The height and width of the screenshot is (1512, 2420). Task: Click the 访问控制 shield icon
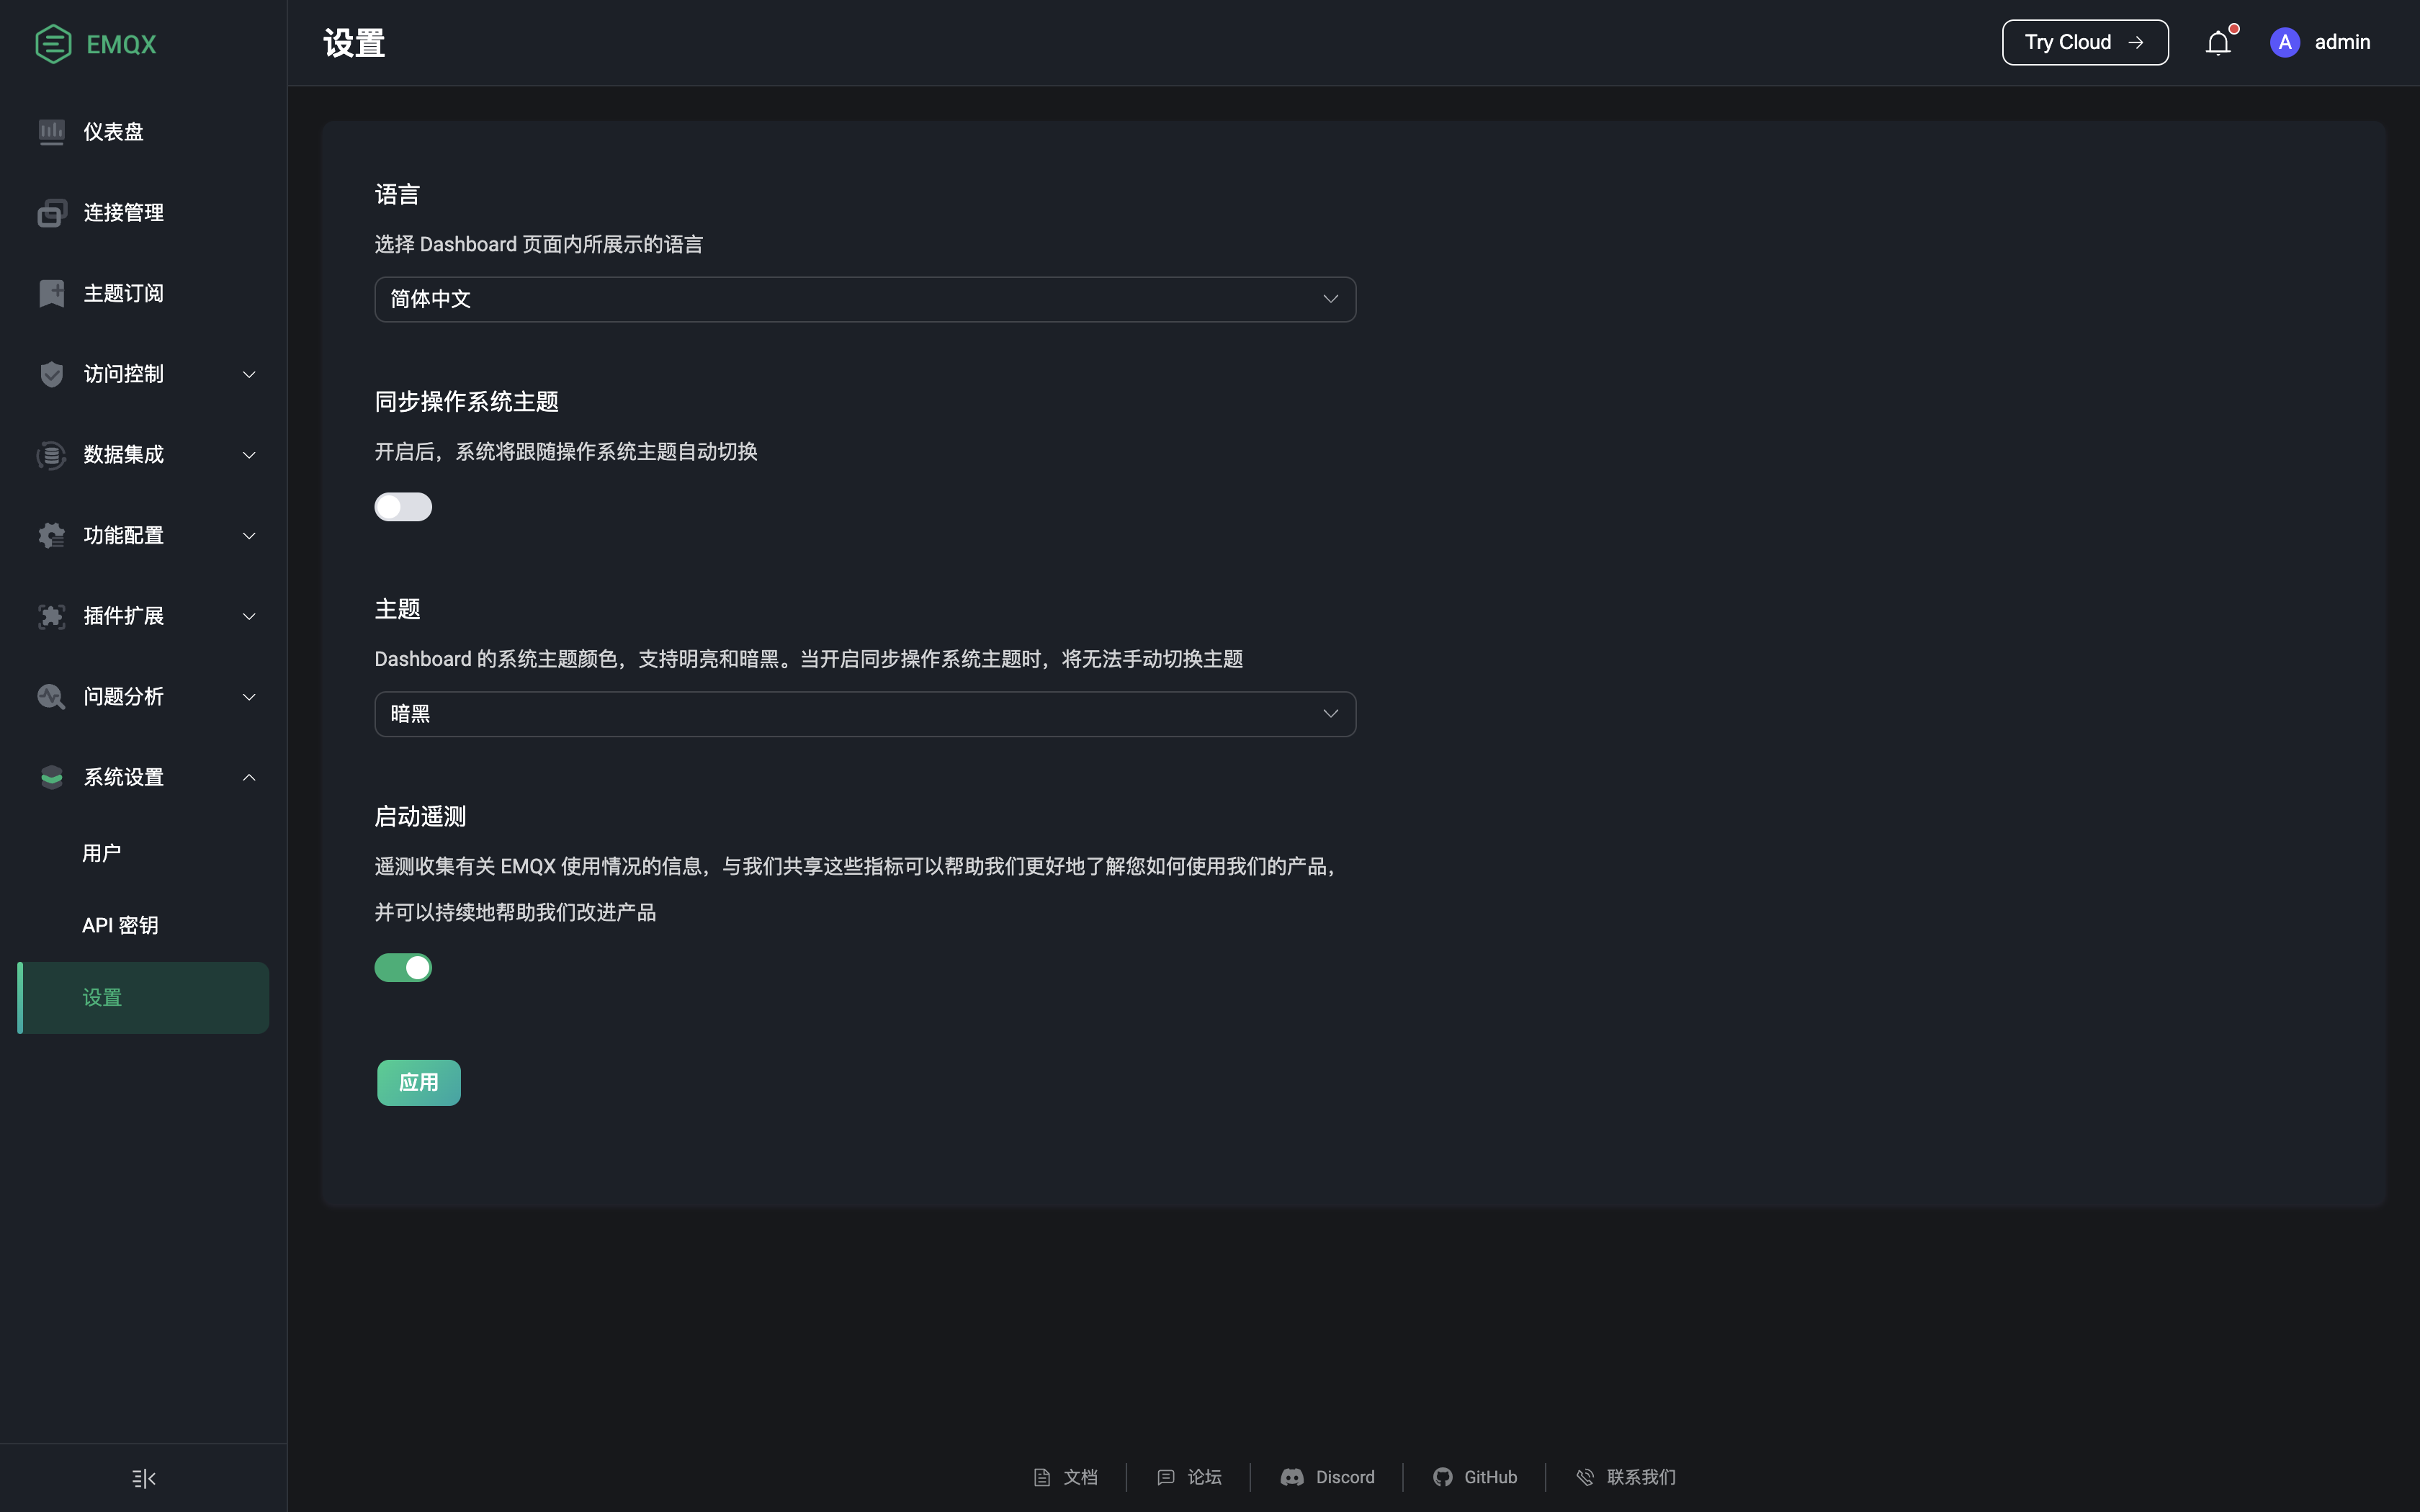point(52,374)
